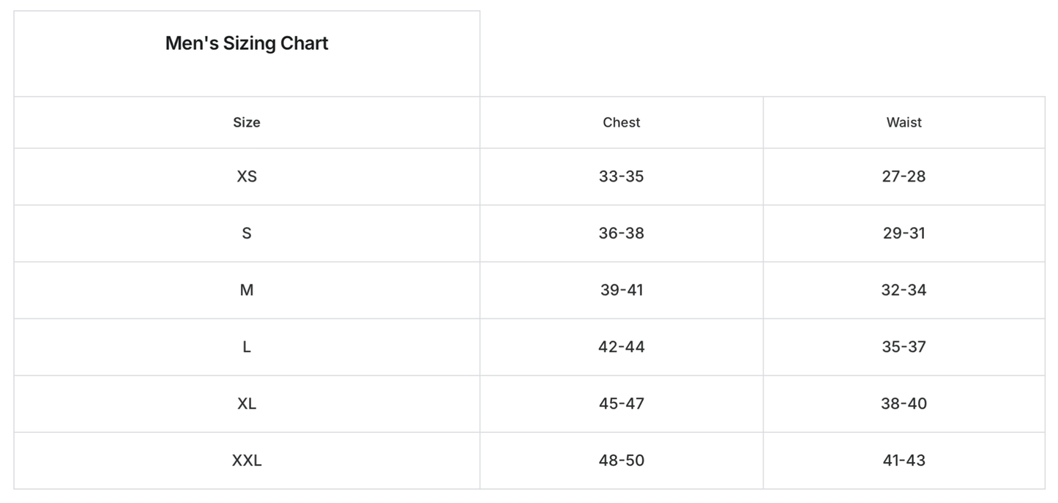Click the S size cell
The height and width of the screenshot is (503, 1058).
pos(247,233)
